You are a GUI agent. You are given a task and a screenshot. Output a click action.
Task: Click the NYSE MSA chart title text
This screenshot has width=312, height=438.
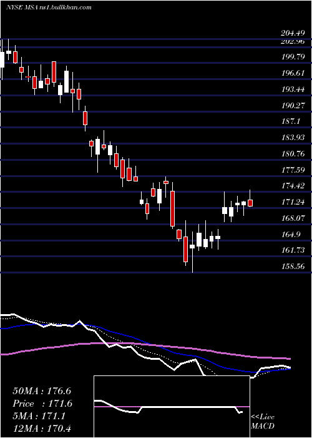pyautogui.click(x=49, y=7)
